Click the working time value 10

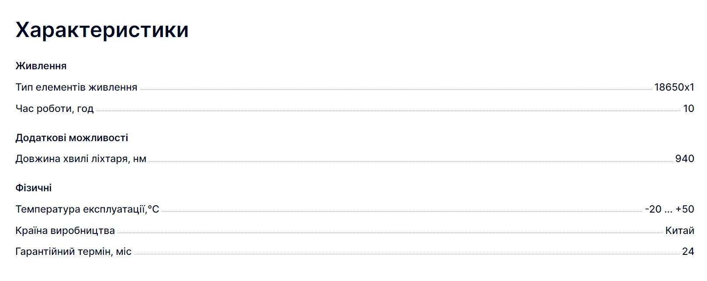click(x=688, y=108)
